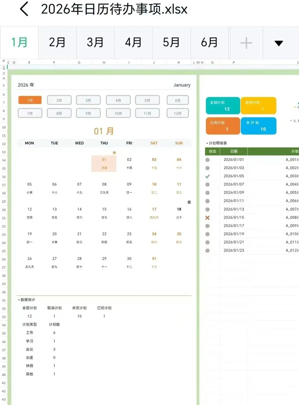Switch to the 5月 sheet tab

[x=171, y=43]
